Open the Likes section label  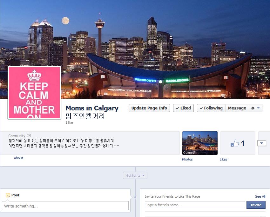tap(224, 159)
